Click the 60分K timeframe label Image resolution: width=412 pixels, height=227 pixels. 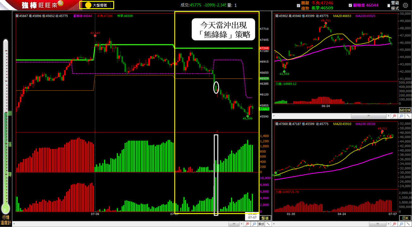[x=405, y=110]
